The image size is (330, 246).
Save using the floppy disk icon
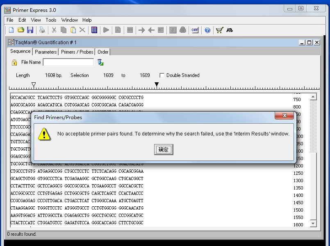[x=30, y=30]
